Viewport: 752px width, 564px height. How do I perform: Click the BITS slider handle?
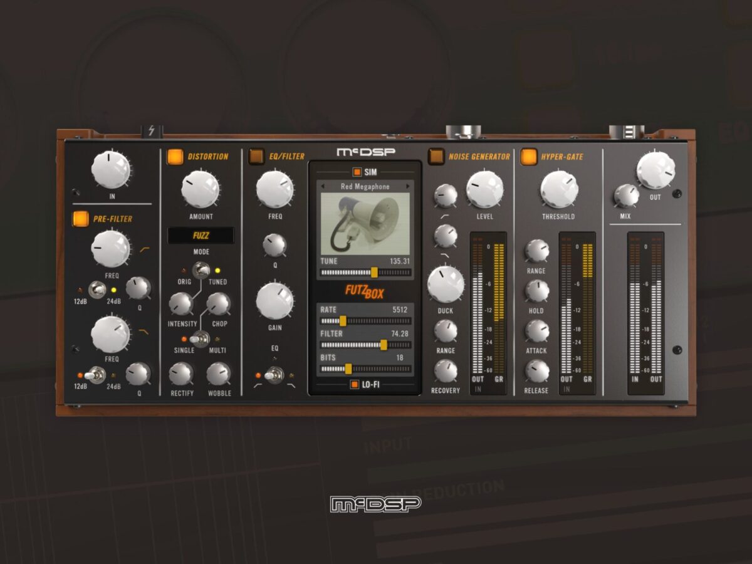tap(348, 369)
